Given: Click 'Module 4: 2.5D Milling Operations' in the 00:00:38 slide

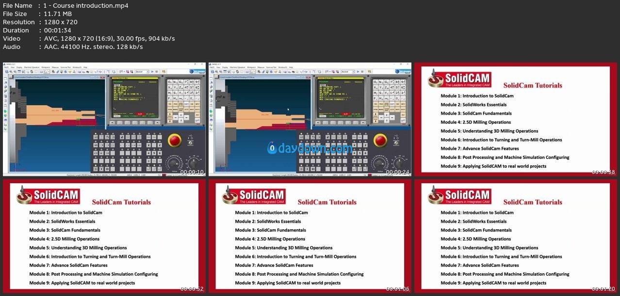Looking at the screenshot, I should (x=475, y=122).
